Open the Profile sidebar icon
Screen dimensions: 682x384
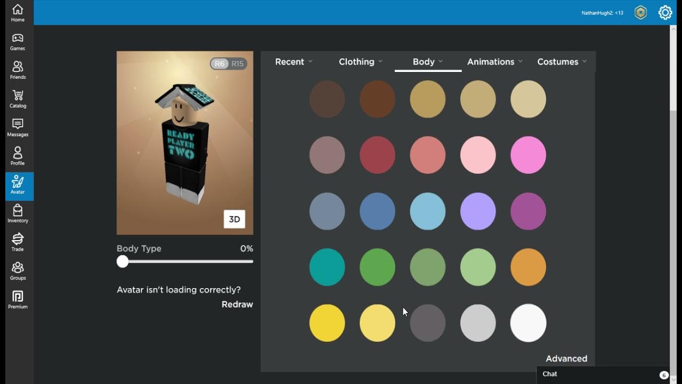tap(18, 153)
